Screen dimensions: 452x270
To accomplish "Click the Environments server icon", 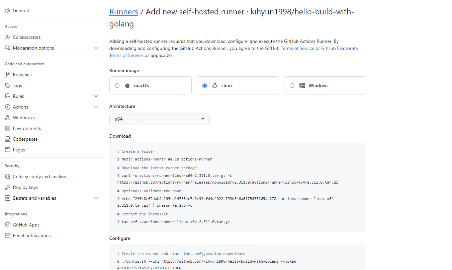I will coord(8,128).
